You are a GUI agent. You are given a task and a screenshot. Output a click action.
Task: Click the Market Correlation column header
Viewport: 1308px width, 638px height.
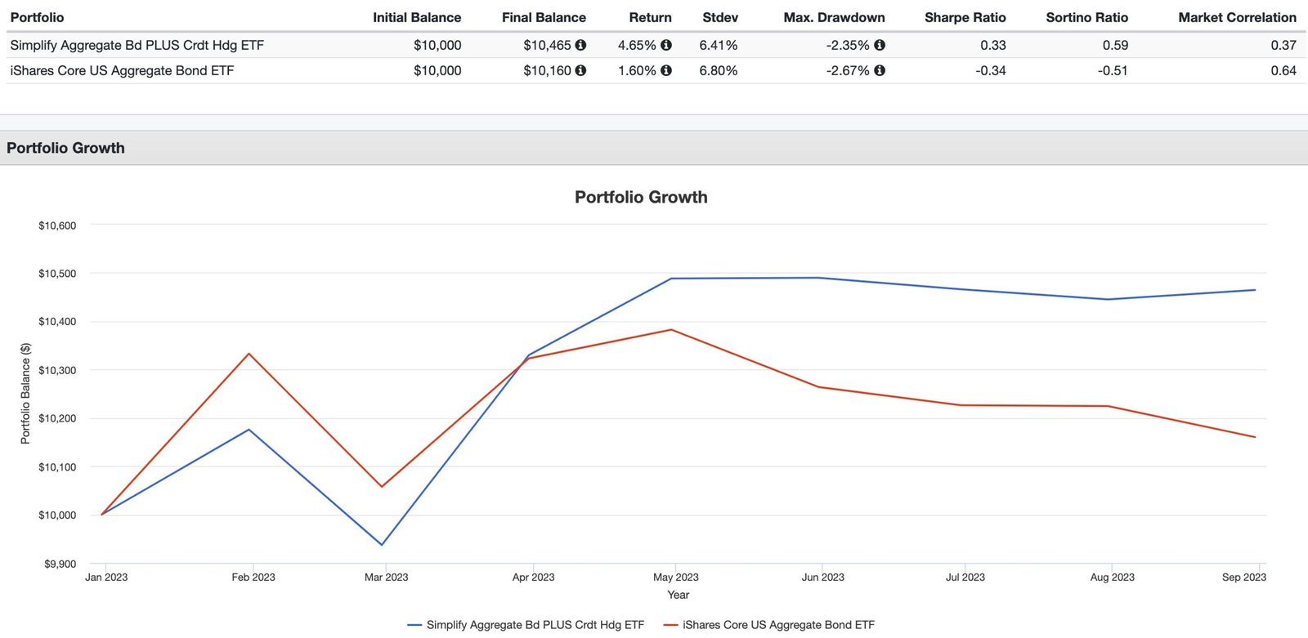(x=1238, y=17)
